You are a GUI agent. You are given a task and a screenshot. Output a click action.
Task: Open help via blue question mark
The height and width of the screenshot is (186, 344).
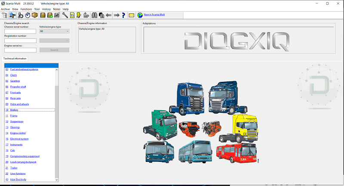pyautogui.click(x=123, y=15)
